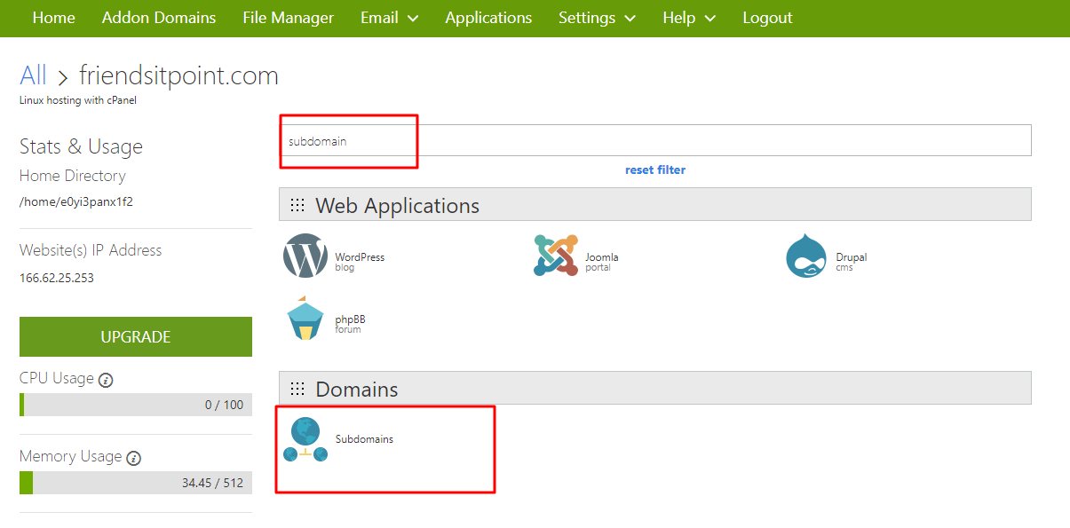Click the Linux hosting with cPanel text
The width and height of the screenshot is (1070, 528).
tap(78, 100)
